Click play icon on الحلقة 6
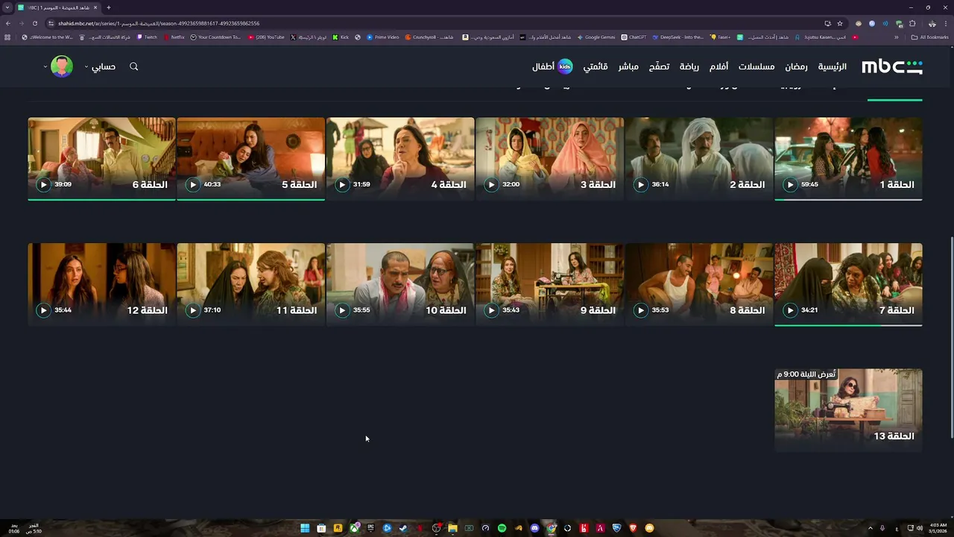The height and width of the screenshot is (537, 954). (43, 184)
